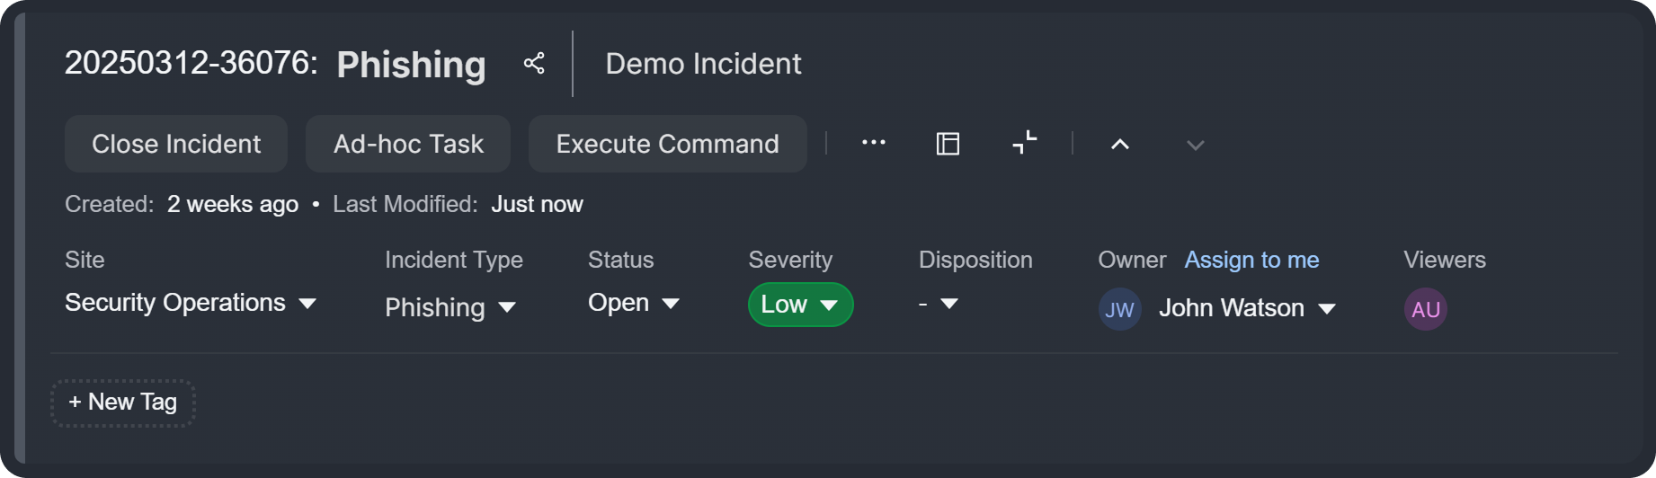Screen dimensions: 1656x478
Task: Click the collapse view arrows icon
Action: (x=1024, y=143)
